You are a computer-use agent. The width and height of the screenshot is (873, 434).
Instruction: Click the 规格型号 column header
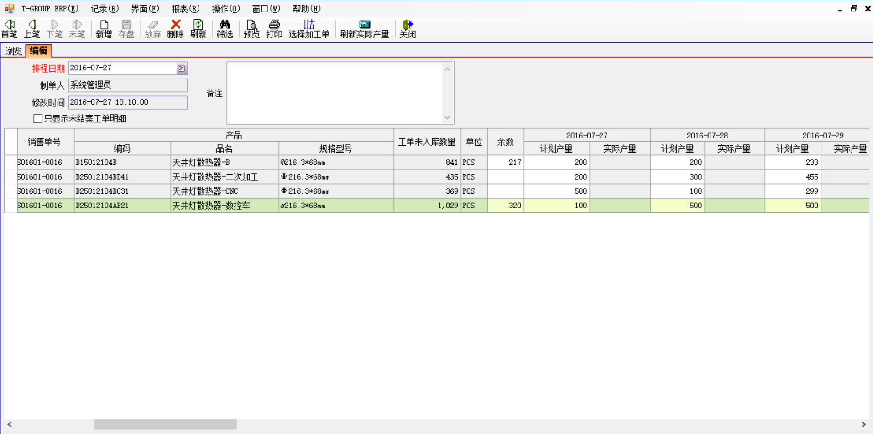tap(336, 148)
